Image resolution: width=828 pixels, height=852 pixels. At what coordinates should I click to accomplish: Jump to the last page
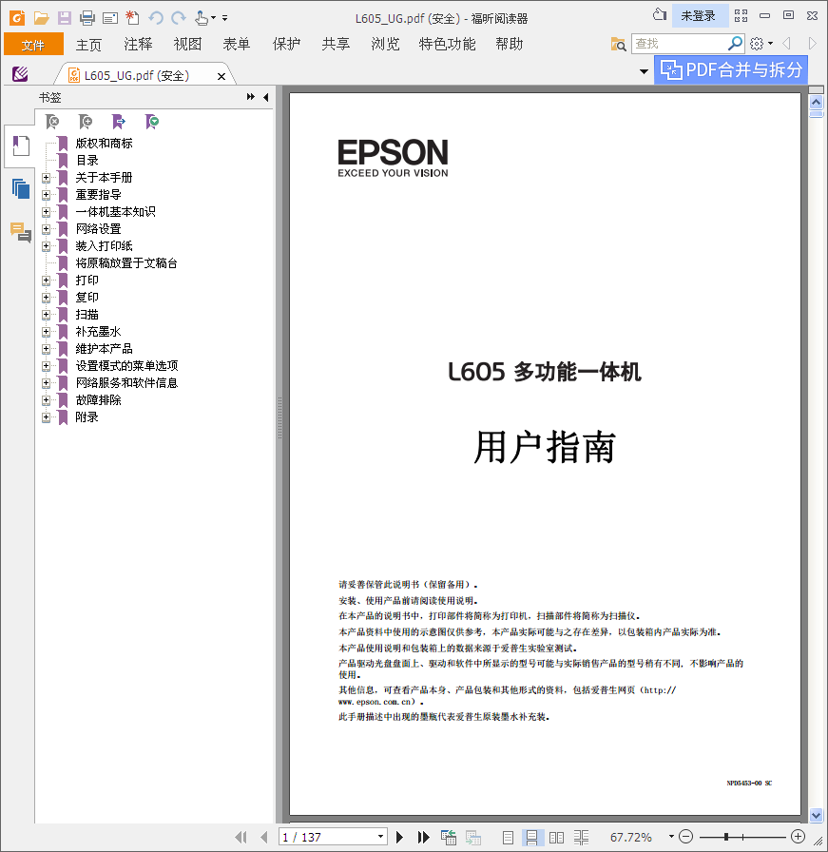[x=423, y=837]
